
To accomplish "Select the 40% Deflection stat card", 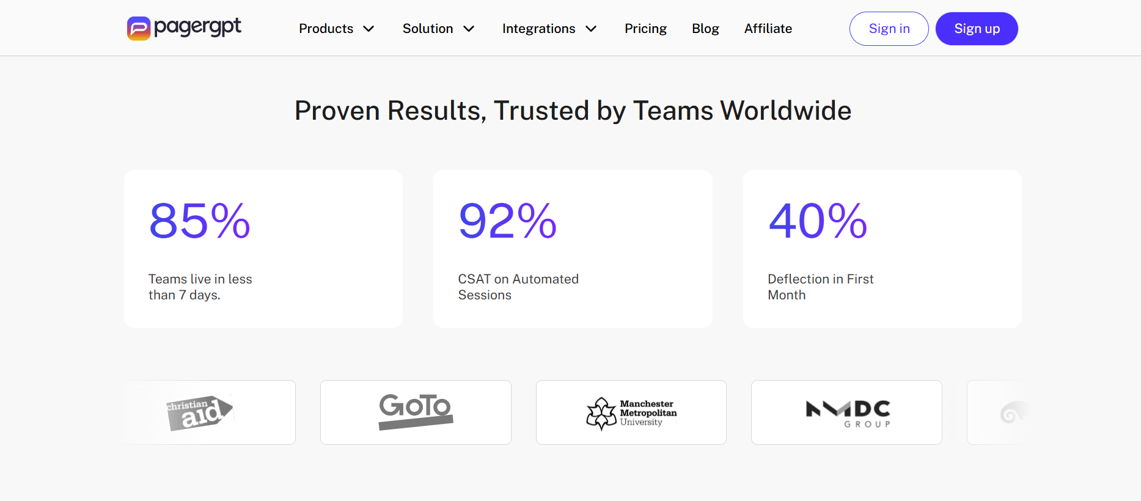I will [882, 249].
